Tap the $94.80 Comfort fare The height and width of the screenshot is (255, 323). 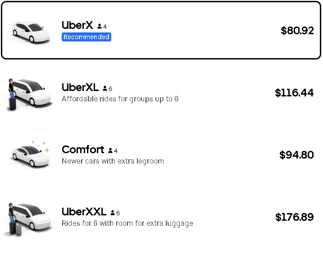tap(296, 155)
